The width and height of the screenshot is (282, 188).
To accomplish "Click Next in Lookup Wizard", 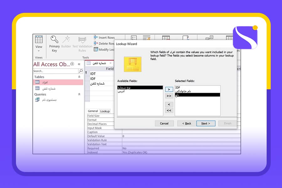I will coord(206,123).
